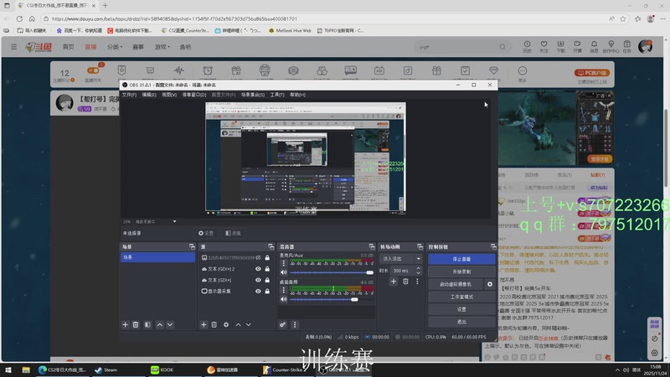Select the scene named 场景 in Scenes list
Viewport: 670px width, 377px height.
coord(157,257)
